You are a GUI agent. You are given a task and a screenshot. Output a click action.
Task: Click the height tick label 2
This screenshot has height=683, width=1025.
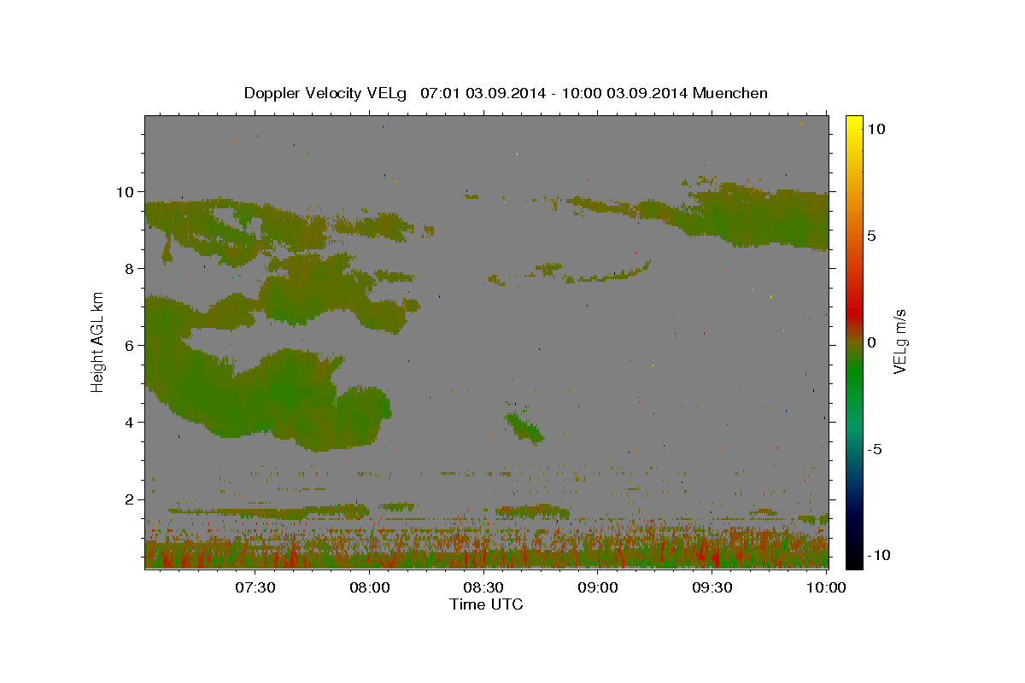(131, 499)
